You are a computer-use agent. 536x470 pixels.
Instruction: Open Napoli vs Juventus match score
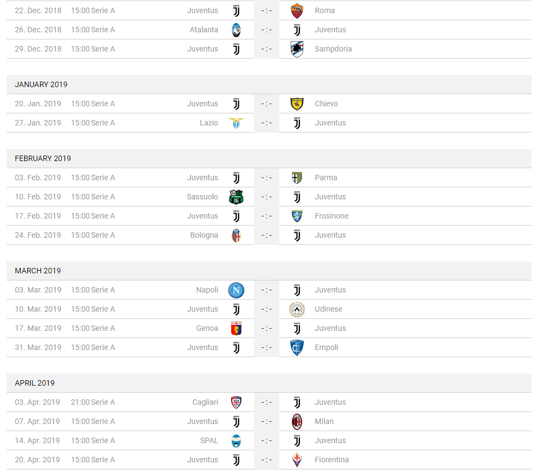pyautogui.click(x=266, y=290)
